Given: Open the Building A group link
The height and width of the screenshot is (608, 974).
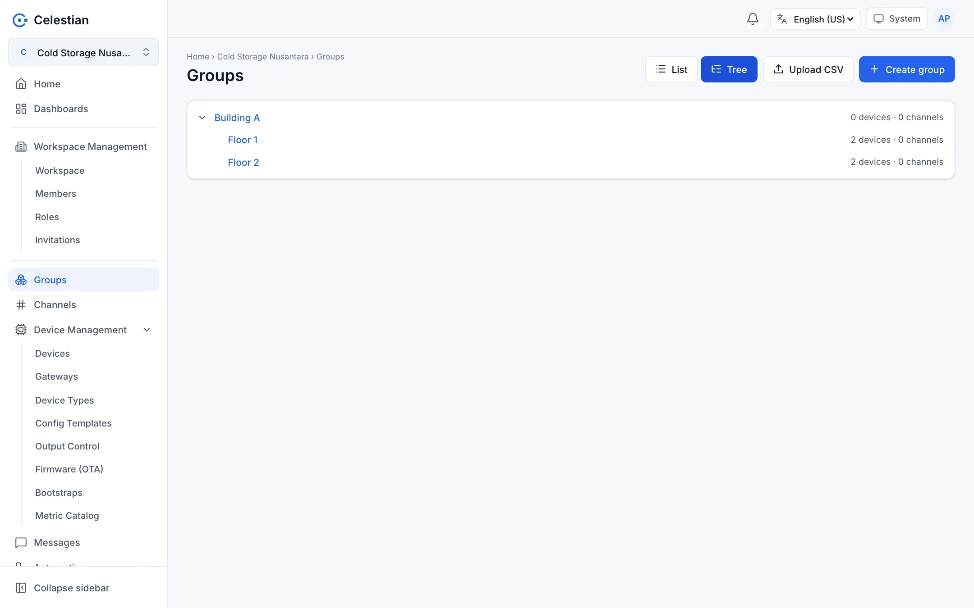Looking at the screenshot, I should (237, 118).
